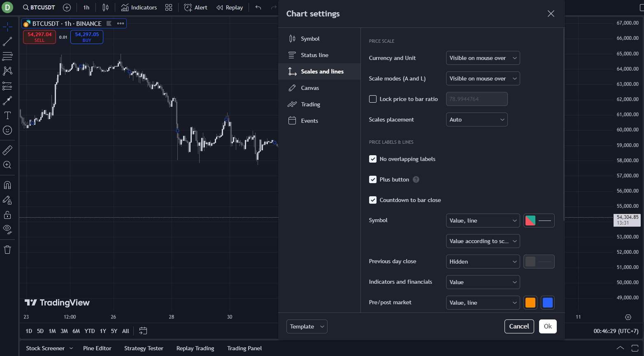
Task: Open the Trading settings tab
Action: (x=319, y=104)
